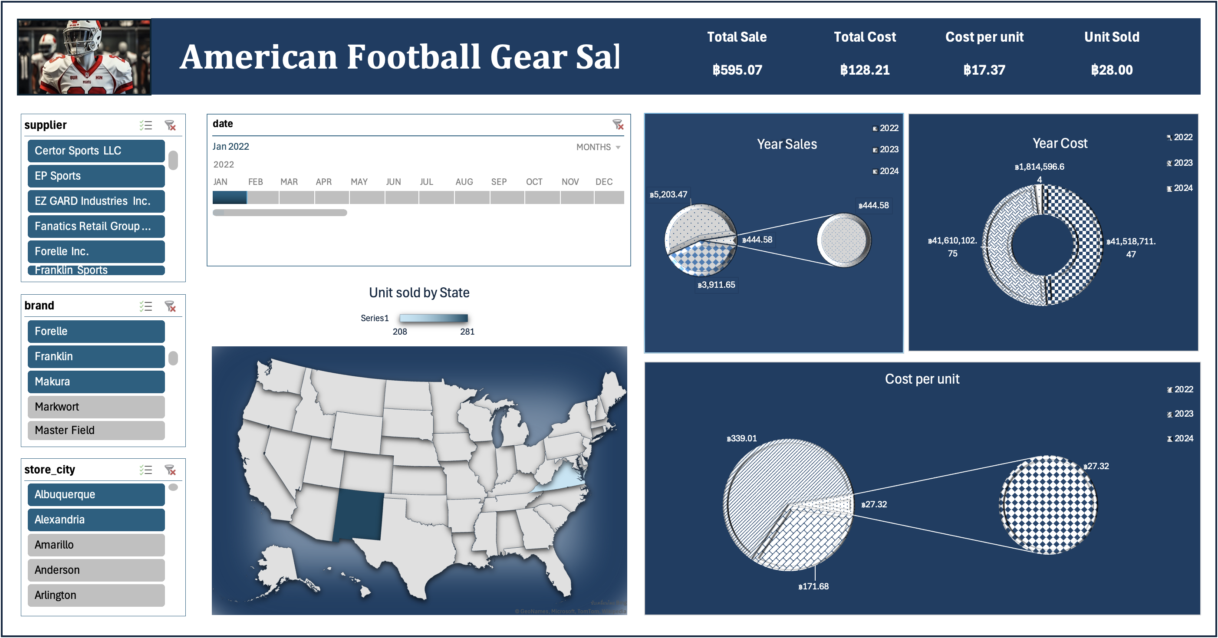Toggle multi-select for store_city slicer
The image size is (1218, 638).
tap(146, 470)
